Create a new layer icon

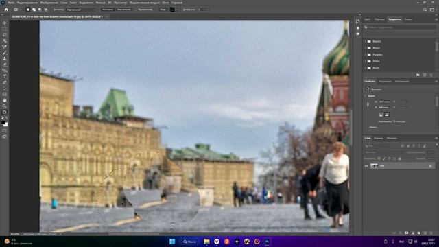click(x=425, y=233)
